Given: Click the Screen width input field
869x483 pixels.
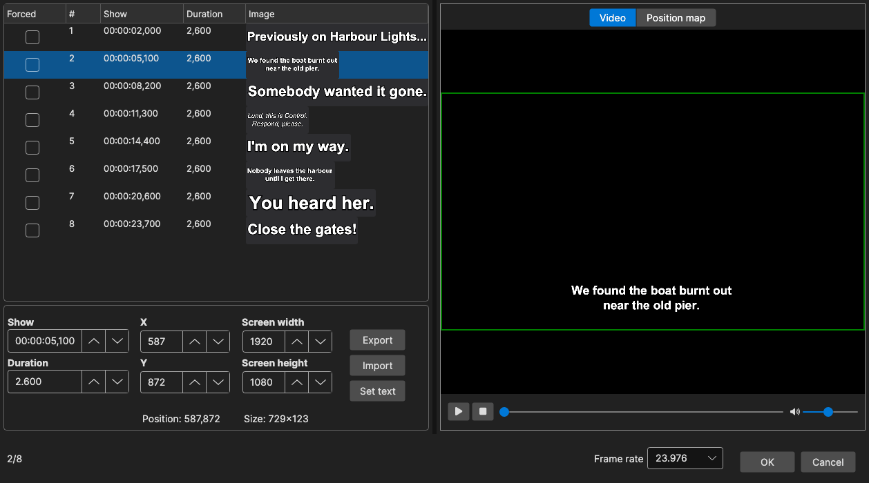Looking at the screenshot, I should coord(264,342).
